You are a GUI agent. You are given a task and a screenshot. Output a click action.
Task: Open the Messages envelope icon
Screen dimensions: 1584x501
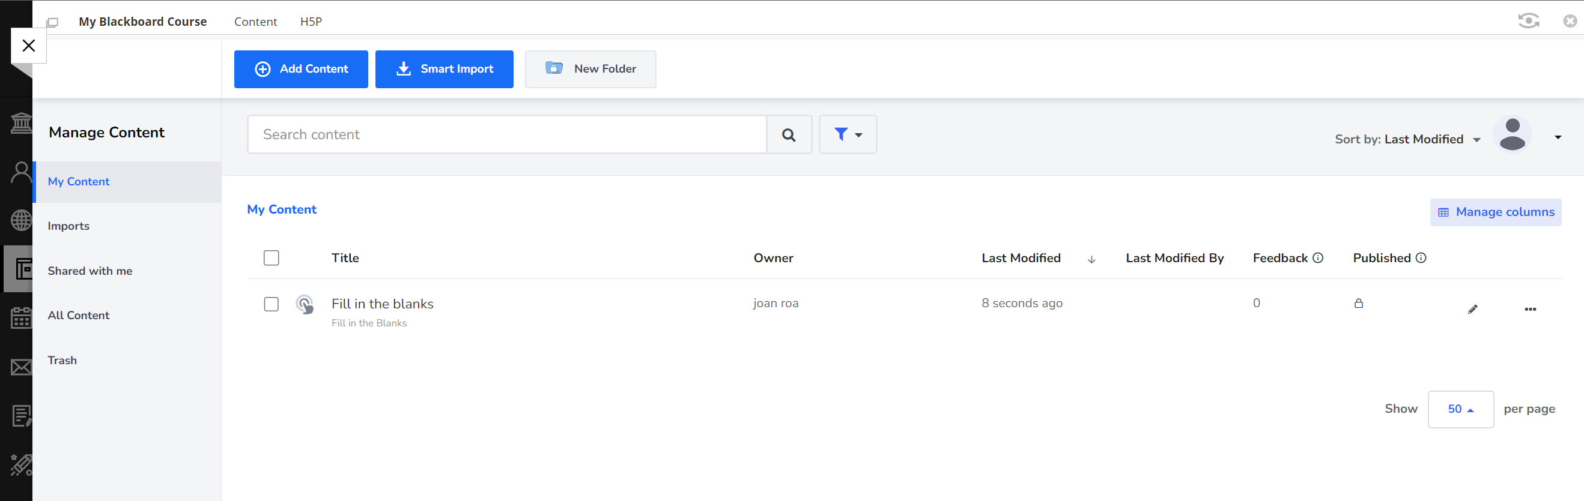[21, 367]
